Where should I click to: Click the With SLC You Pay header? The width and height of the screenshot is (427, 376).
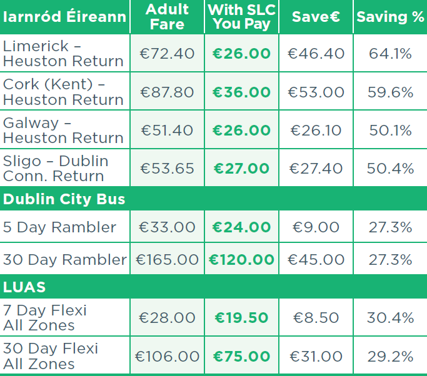tap(241, 17)
